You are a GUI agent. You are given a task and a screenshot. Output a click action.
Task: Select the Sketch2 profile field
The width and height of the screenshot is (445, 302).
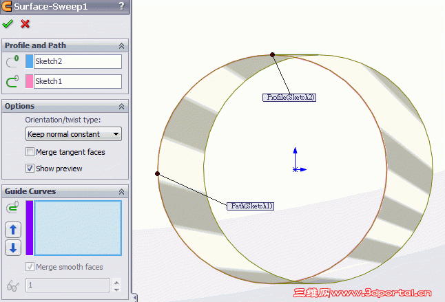pos(78,61)
